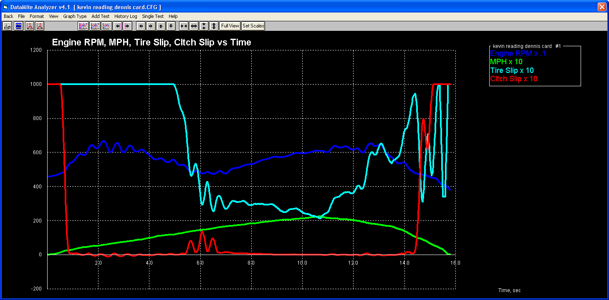Open the Help menu

[x=173, y=16]
